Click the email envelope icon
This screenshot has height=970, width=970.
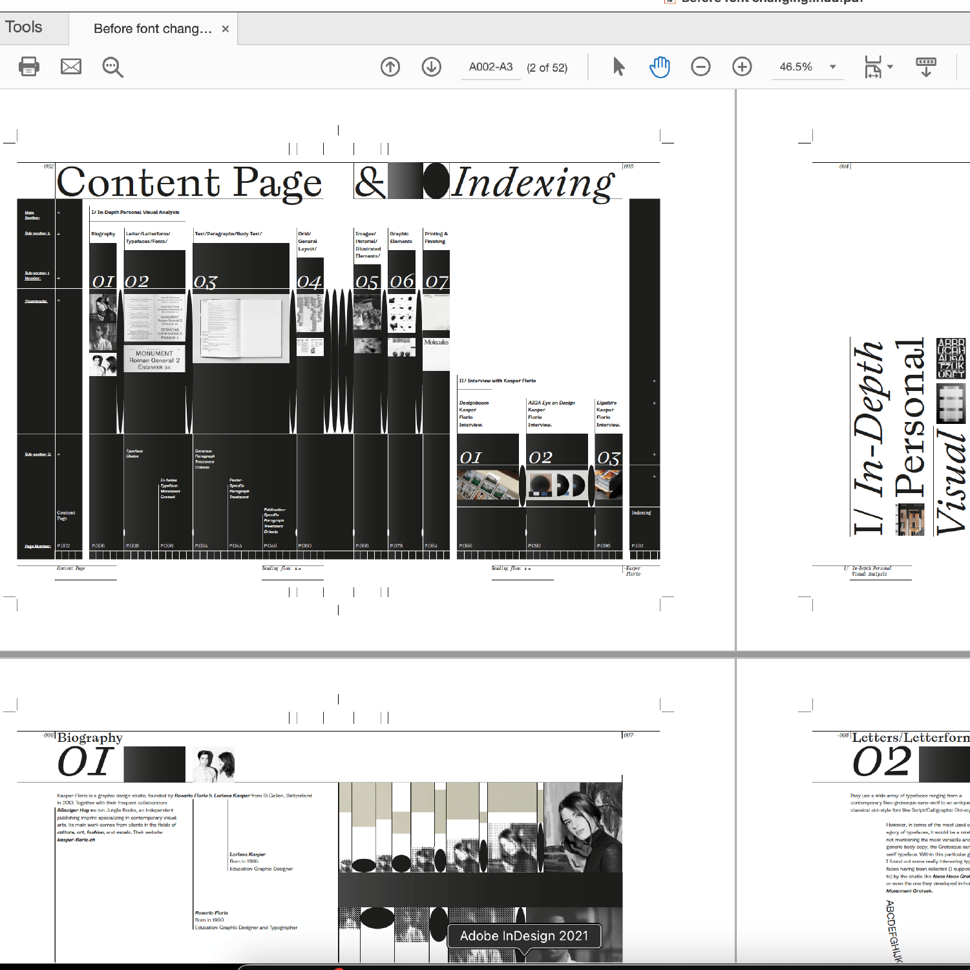(x=71, y=67)
